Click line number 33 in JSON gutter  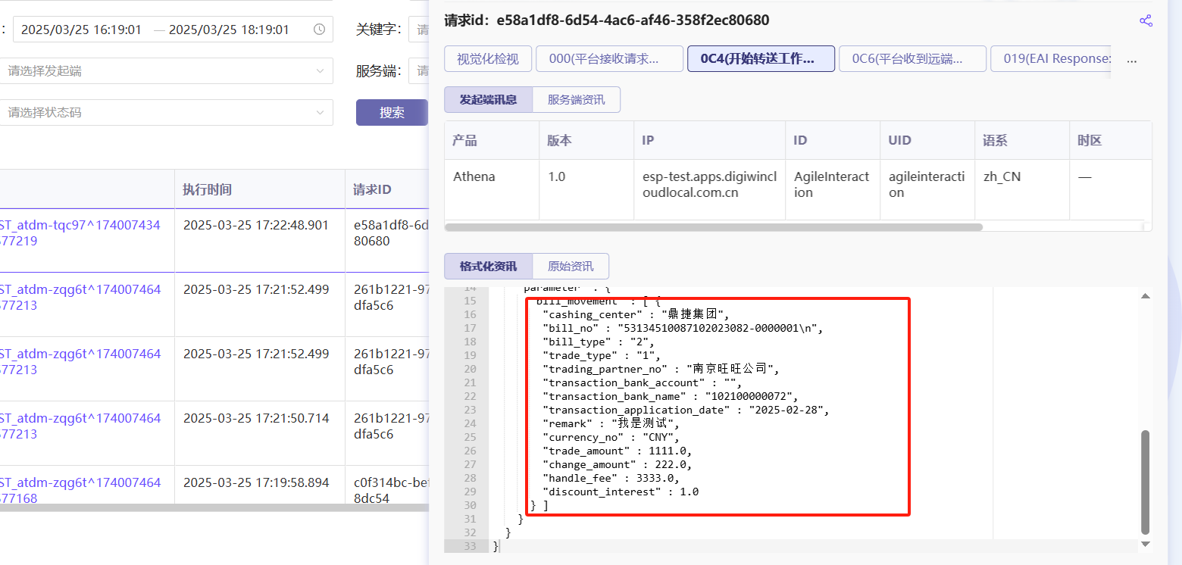pyautogui.click(x=469, y=546)
